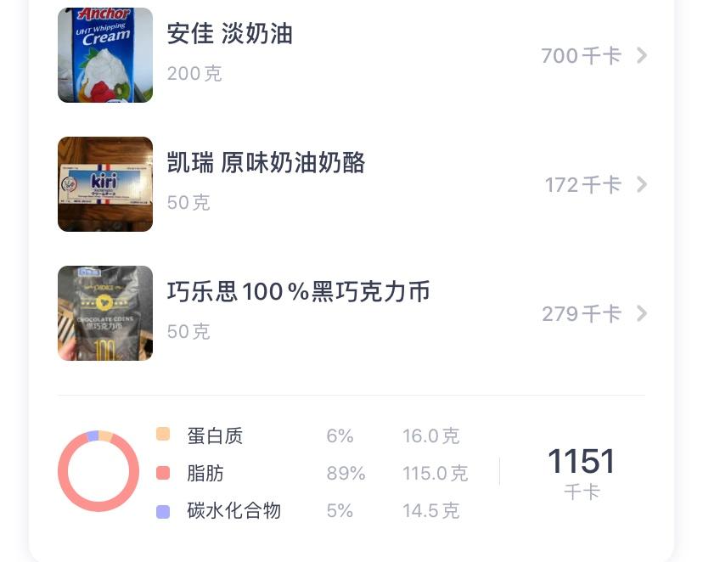Select the Kiri cream cheese photo

tap(104, 184)
